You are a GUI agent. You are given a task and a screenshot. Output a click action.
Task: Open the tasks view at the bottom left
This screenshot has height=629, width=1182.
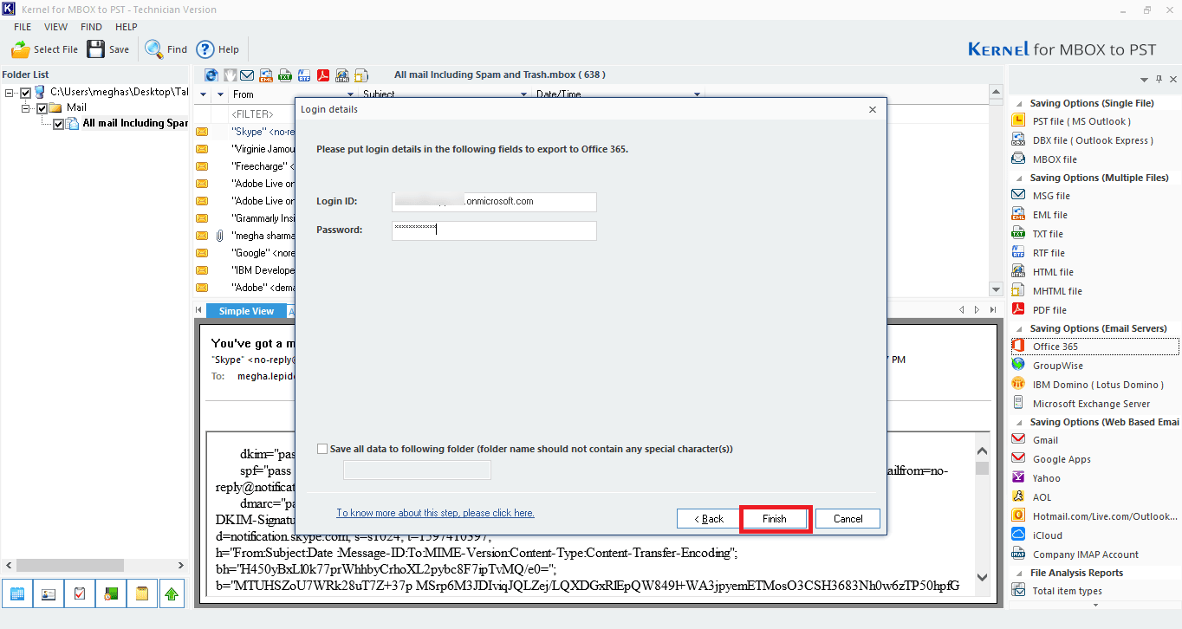pyautogui.click(x=80, y=594)
